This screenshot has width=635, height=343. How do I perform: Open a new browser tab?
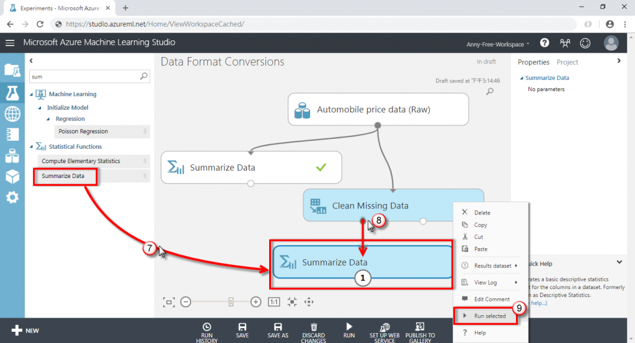click(x=125, y=7)
